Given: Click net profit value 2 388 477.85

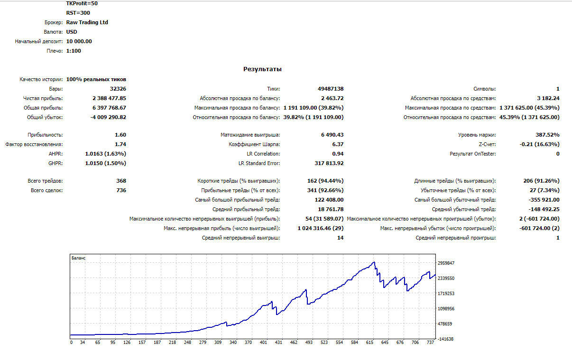Looking at the screenshot, I should point(109,98).
